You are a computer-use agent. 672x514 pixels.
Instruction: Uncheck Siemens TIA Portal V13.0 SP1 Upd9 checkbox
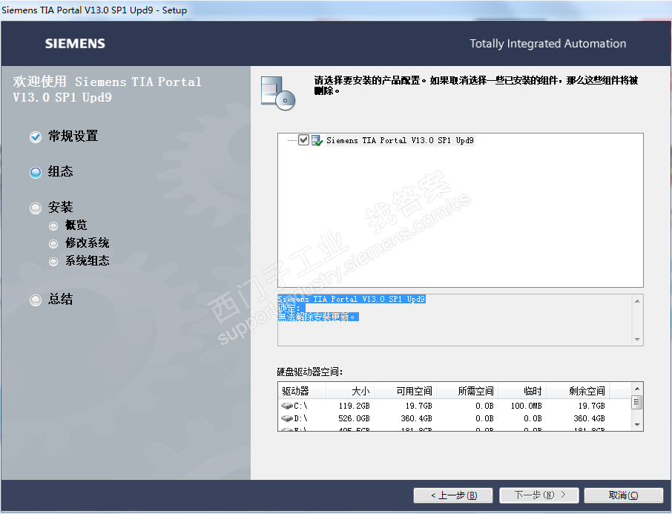click(303, 139)
